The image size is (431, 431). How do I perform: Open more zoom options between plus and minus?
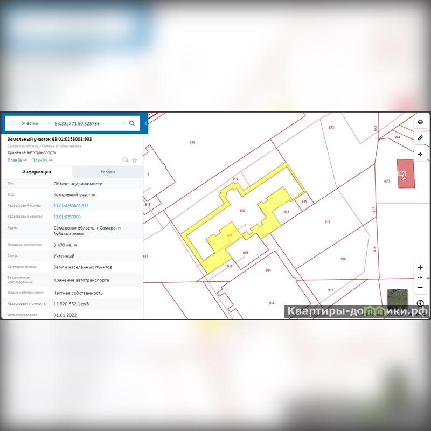[420, 277]
